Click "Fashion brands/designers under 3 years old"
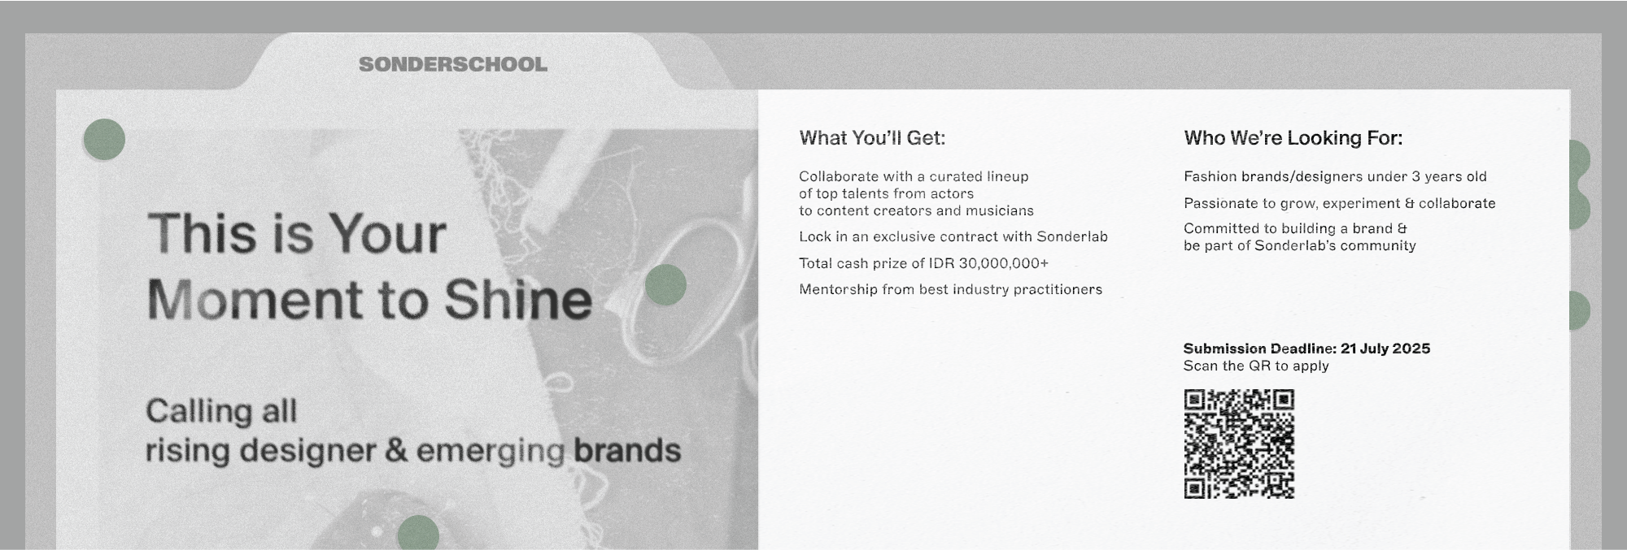The width and height of the screenshot is (1627, 550). (1335, 176)
